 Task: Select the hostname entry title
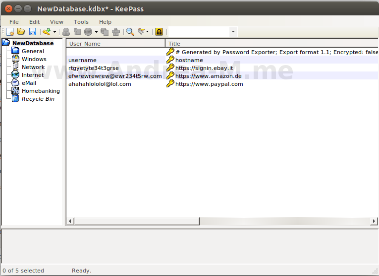click(x=189, y=60)
